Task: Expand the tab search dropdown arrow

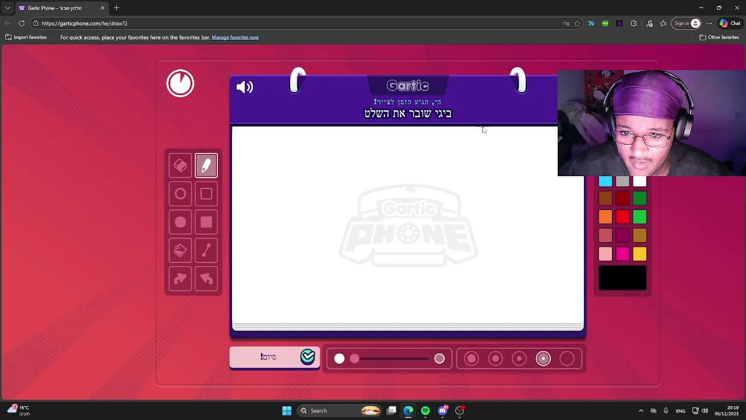Action: (8, 8)
